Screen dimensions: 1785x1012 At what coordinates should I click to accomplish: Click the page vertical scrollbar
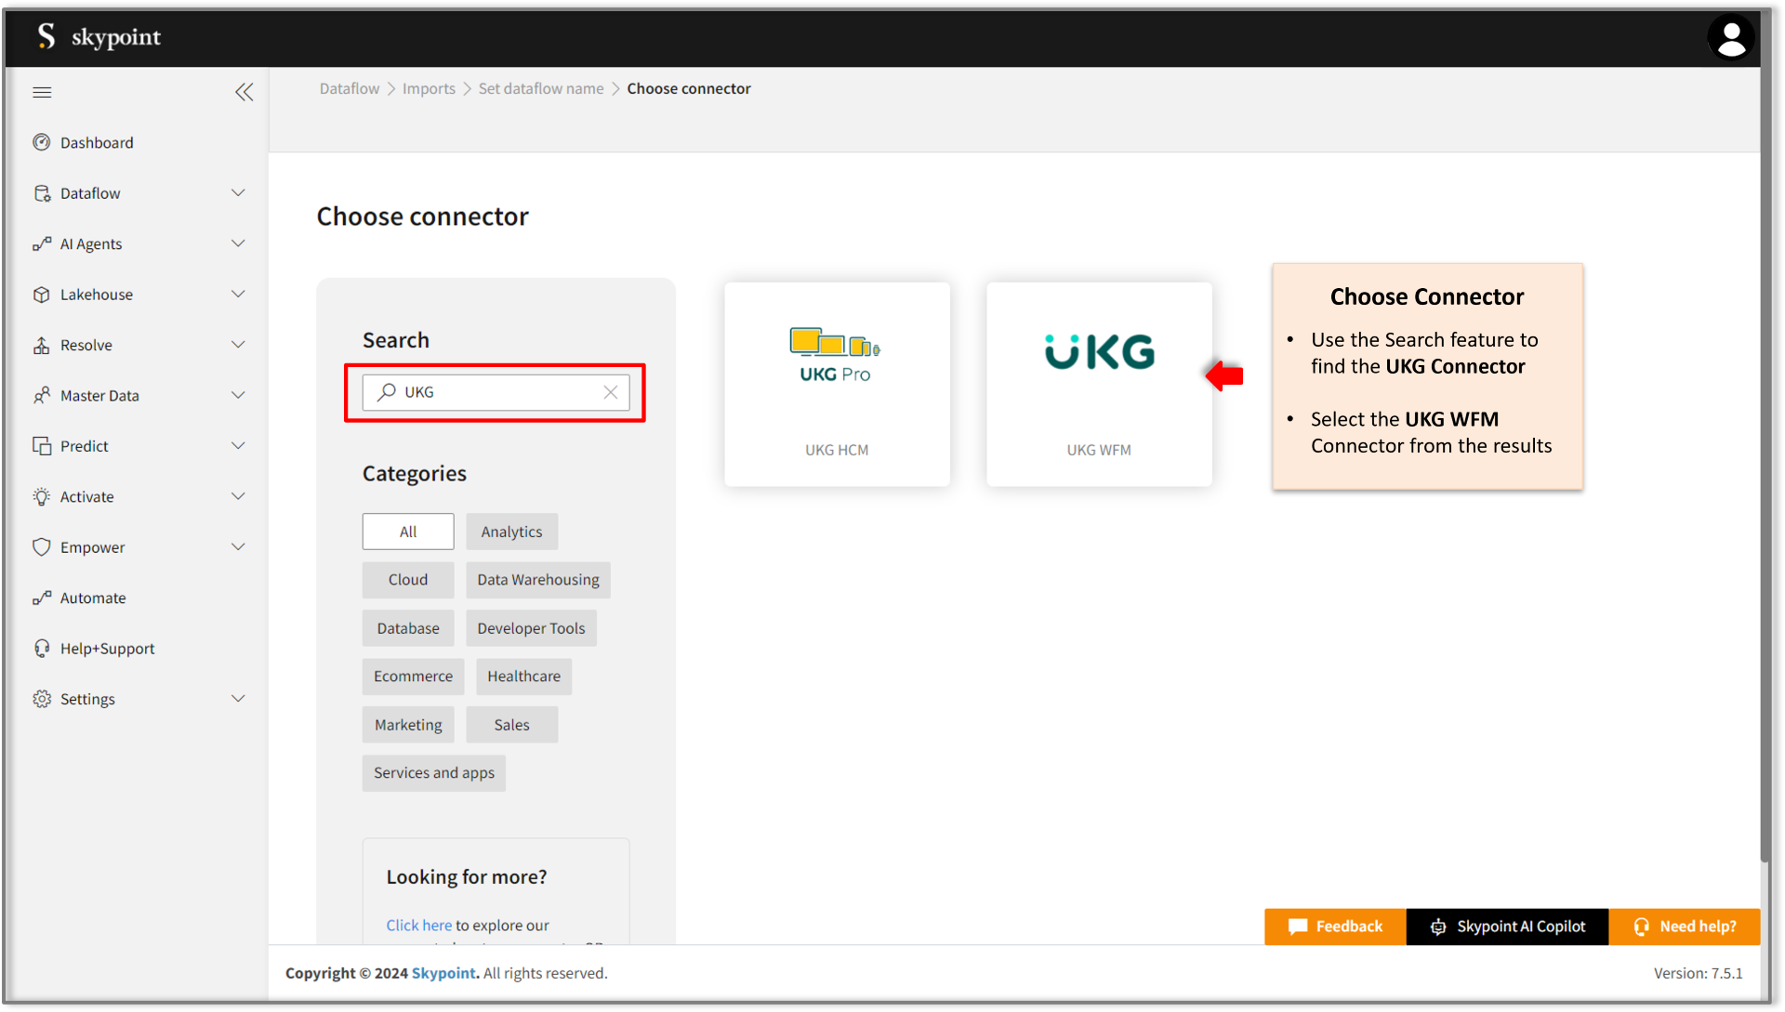1765,465
